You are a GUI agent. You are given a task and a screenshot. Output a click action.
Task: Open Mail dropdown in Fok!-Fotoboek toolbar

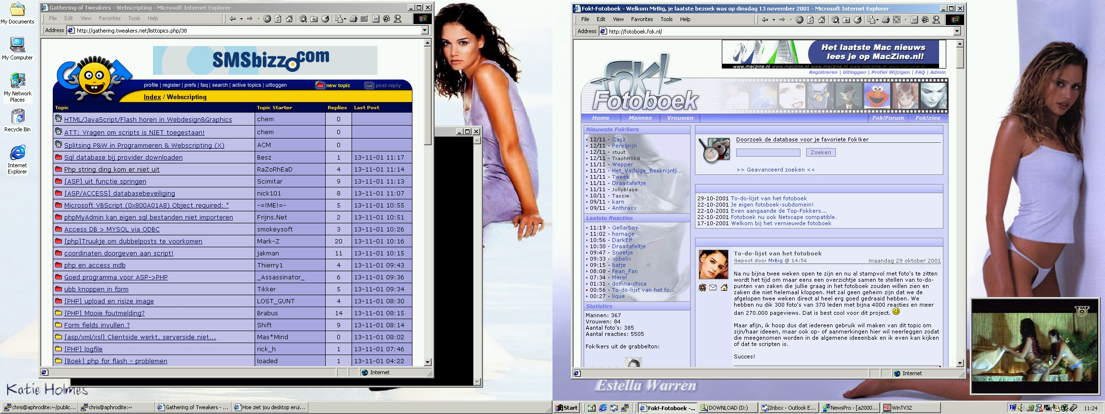pyautogui.click(x=877, y=20)
